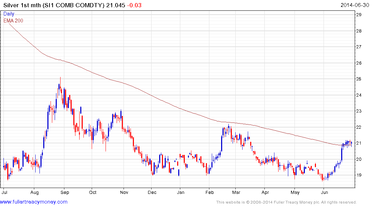Click the 'Nov' x-axis label

click(x=124, y=192)
